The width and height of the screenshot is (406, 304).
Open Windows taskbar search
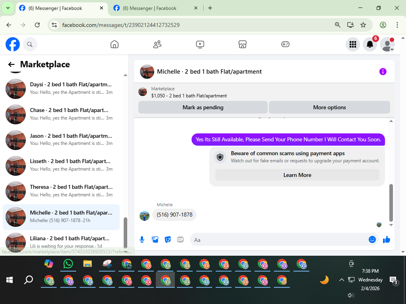click(x=29, y=280)
